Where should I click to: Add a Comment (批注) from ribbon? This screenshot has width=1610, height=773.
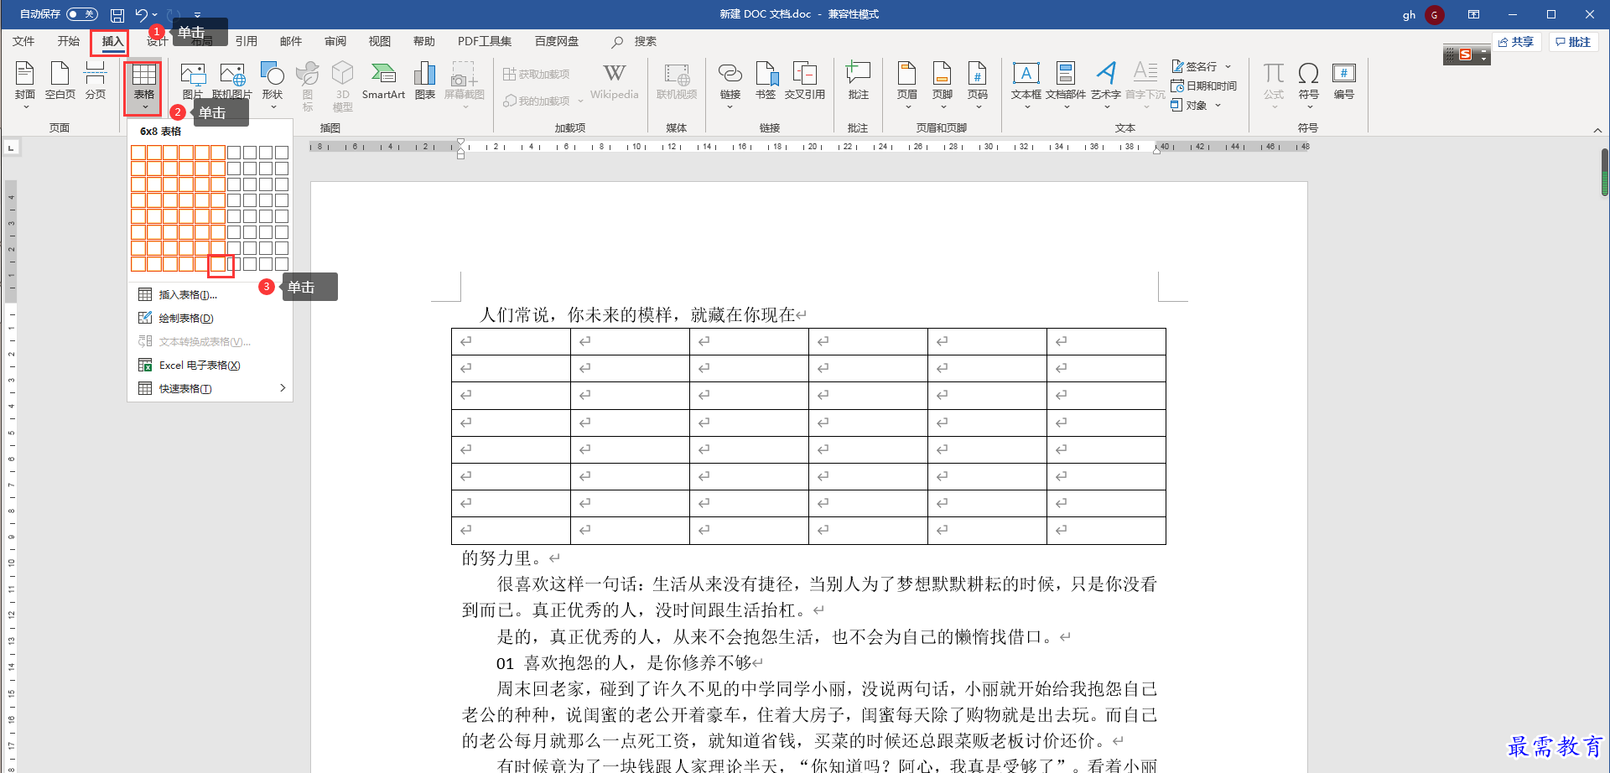click(x=858, y=82)
